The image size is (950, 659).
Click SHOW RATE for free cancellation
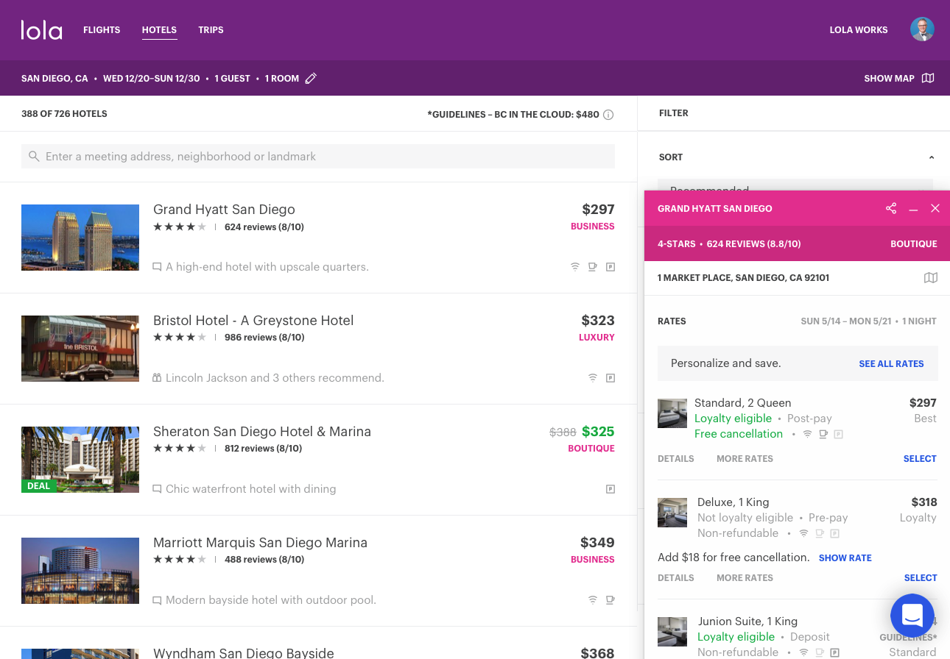click(x=845, y=558)
